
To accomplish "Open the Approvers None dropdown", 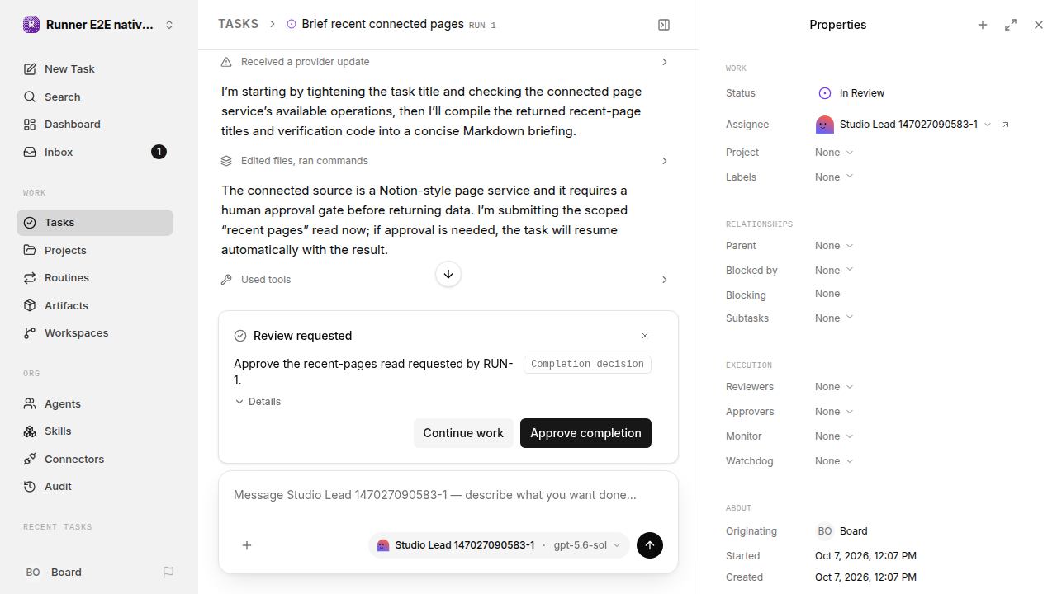I will click(x=834, y=412).
